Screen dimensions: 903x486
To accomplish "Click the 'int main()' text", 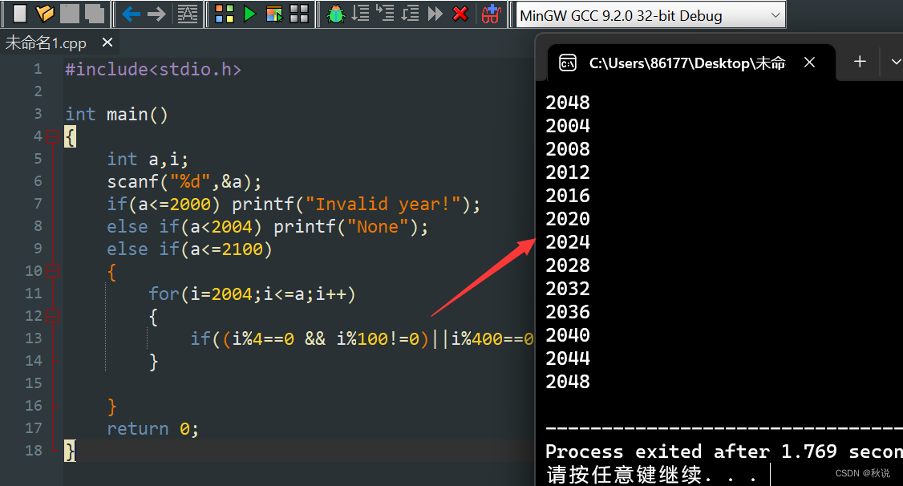I will pyautogui.click(x=116, y=115).
